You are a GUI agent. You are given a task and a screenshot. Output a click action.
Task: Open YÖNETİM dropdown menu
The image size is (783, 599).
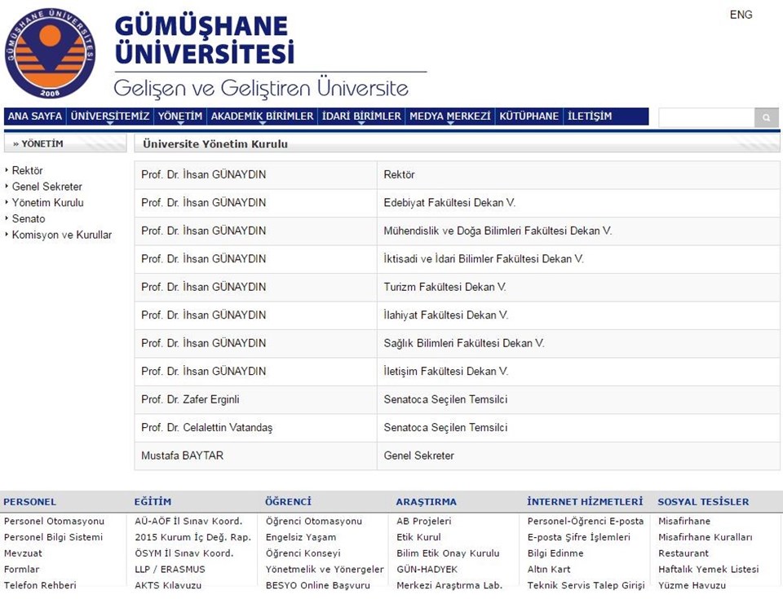[179, 117]
